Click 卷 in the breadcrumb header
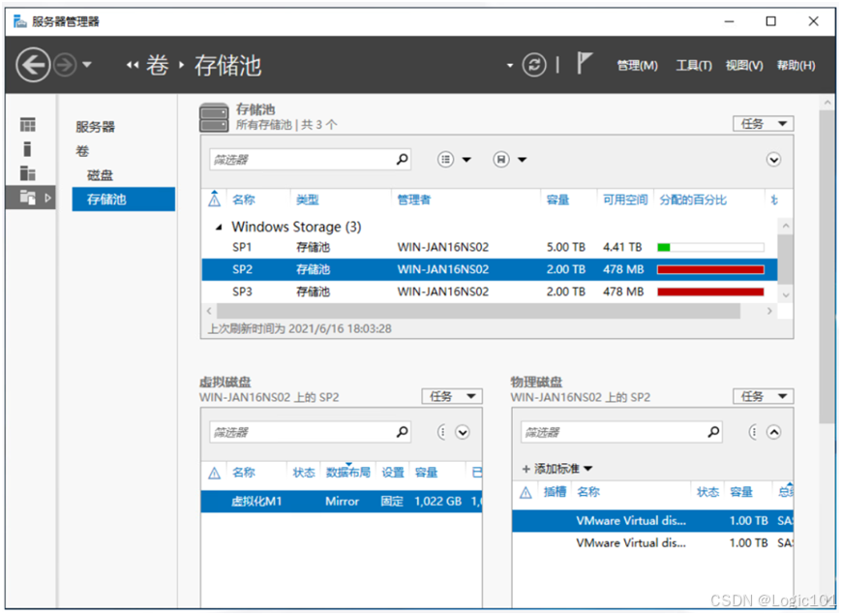 pos(157,65)
